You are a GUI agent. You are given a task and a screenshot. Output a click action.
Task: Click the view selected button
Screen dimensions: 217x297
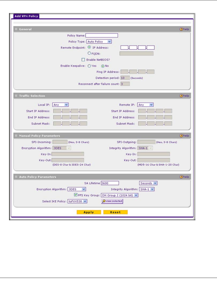[112, 201]
